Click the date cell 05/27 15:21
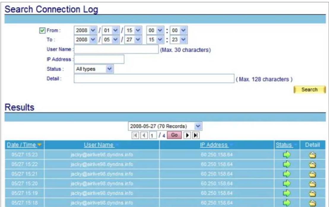Image resolution: width=329 pixels, height=207 pixels. tap(25, 174)
